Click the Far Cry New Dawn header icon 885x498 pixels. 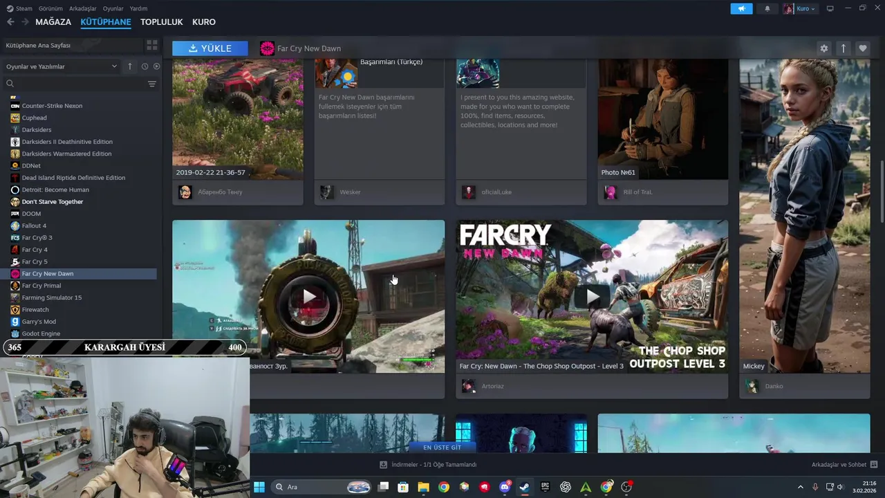click(267, 48)
